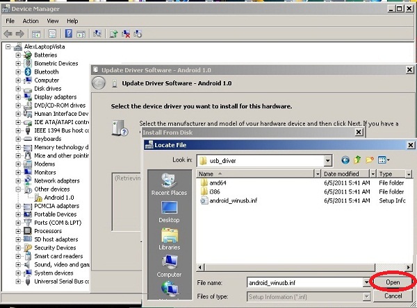Open the Files of type dropdown
Image resolution: width=417 pixels, height=308 pixels.
click(367, 297)
